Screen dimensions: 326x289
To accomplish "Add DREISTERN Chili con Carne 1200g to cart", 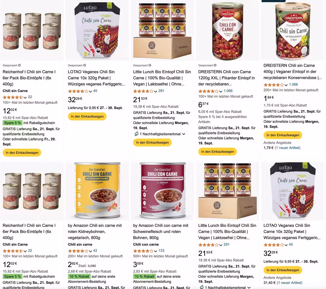I will [217, 152].
